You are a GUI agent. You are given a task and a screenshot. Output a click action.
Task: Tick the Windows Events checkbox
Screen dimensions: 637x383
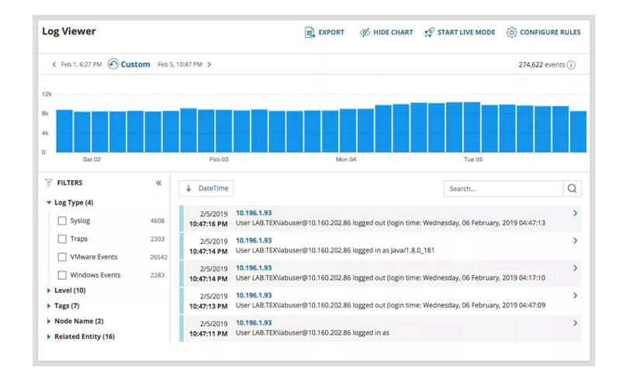(62, 275)
